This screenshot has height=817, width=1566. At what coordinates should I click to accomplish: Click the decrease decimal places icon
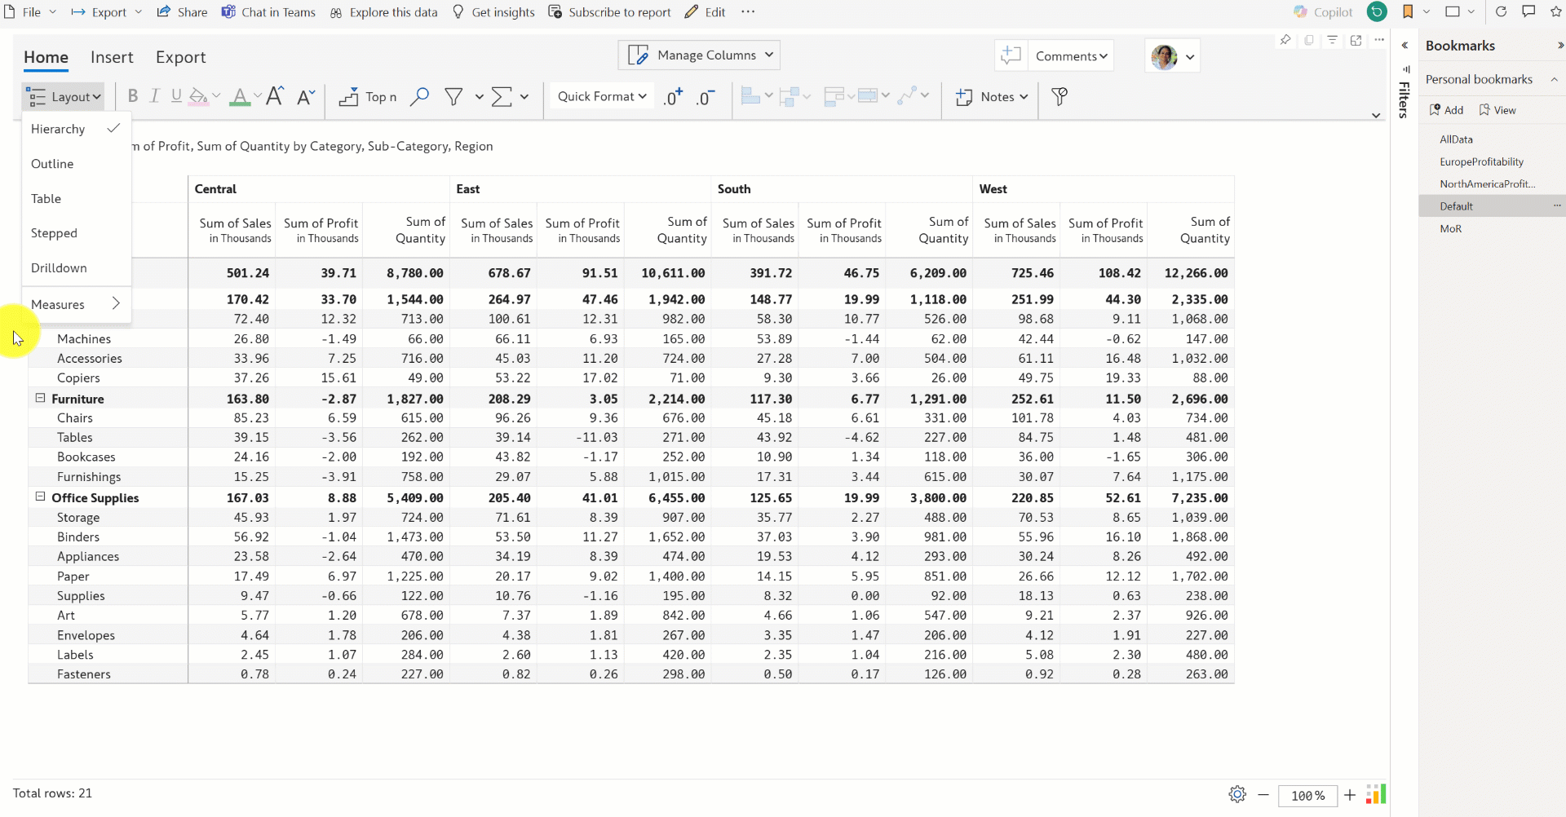706,97
